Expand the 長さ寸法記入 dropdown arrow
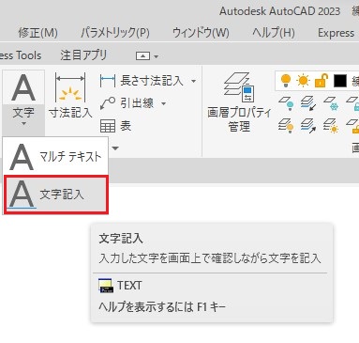This screenshot has width=359, height=343. click(x=193, y=81)
